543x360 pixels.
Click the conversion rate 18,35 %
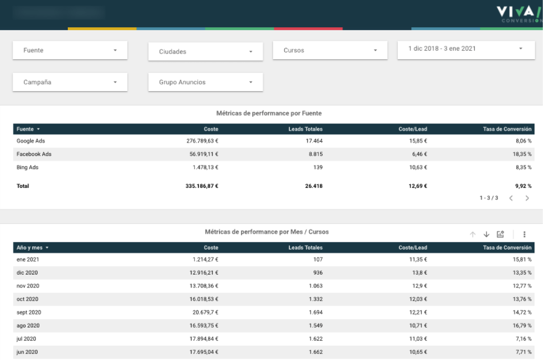[x=522, y=154]
